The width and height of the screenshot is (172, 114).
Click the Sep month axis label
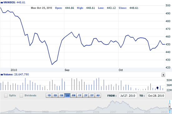(x=67, y=70)
